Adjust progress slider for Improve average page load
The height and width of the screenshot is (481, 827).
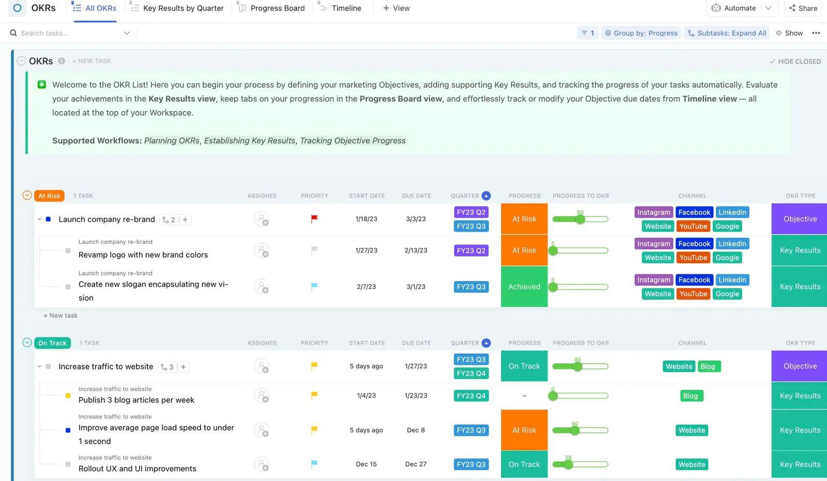(575, 430)
